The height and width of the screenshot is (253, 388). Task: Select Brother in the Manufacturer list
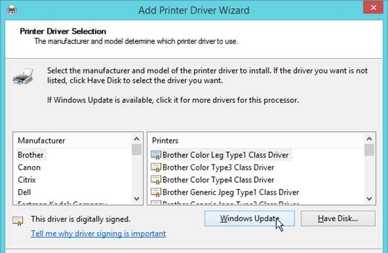pos(31,155)
